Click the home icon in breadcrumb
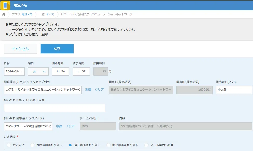253x151 pixels. (4, 14)
